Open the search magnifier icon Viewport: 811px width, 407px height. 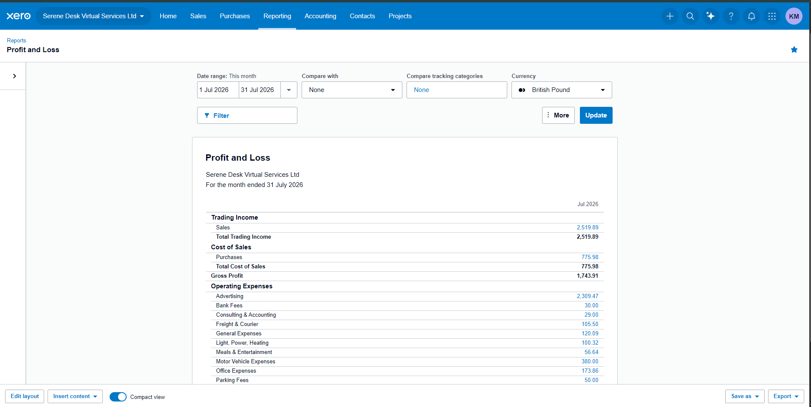(690, 16)
